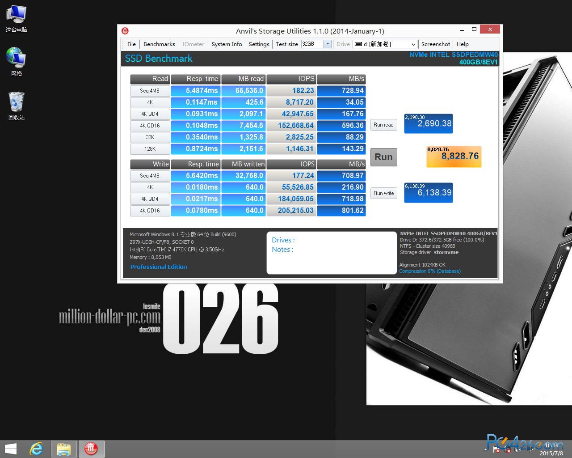Click the NVMe INTEL SSDPEDMW40 header text

[x=453, y=55]
